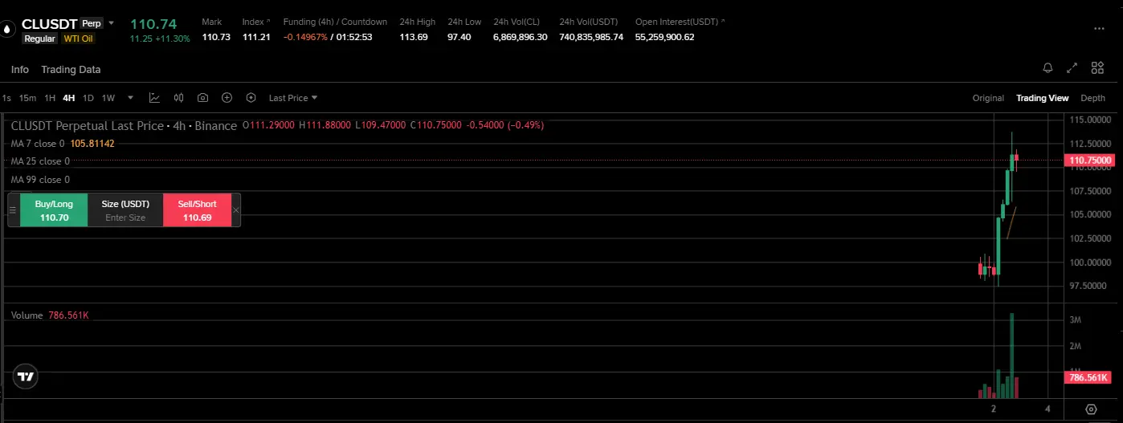
Task: Open the indicators line-chart icon
Action: [x=154, y=98]
